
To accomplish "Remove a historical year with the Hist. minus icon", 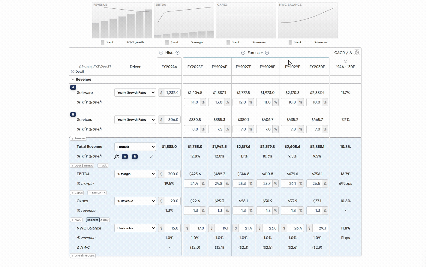I will coord(161,52).
